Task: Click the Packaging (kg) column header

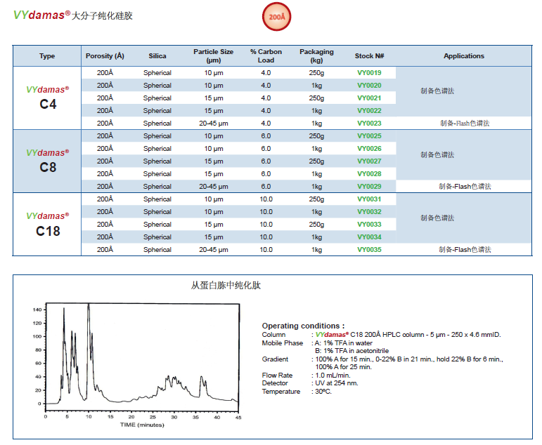Action: pyautogui.click(x=316, y=56)
